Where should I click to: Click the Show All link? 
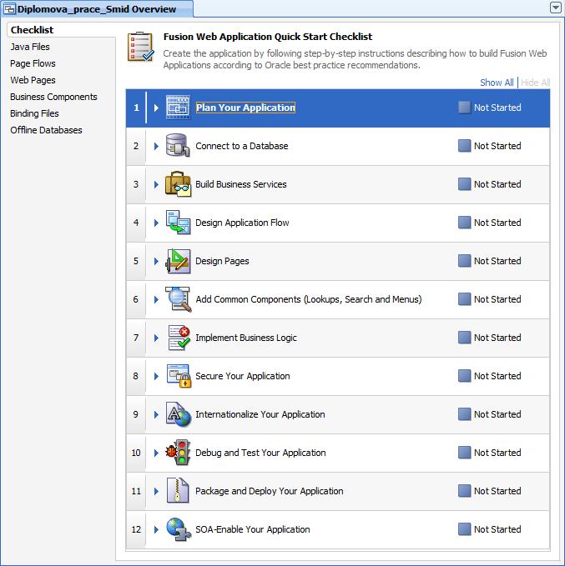497,83
